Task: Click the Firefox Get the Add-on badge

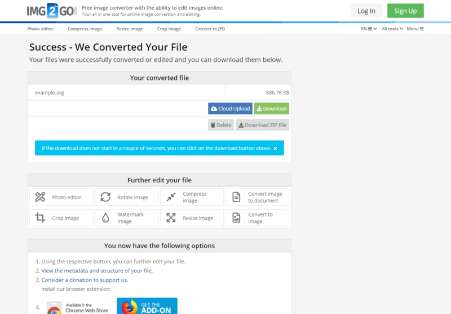Action: tap(147, 306)
